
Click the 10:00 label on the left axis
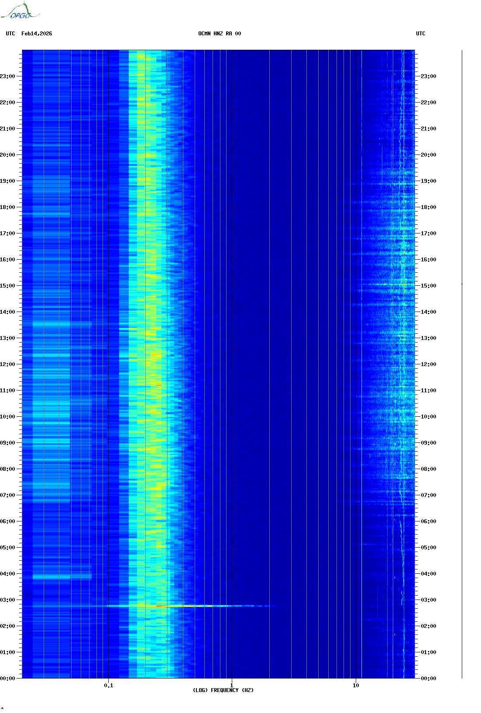[7, 417]
